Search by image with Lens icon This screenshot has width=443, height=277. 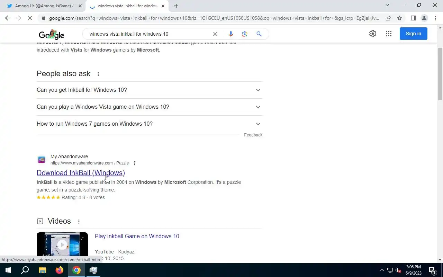click(245, 34)
